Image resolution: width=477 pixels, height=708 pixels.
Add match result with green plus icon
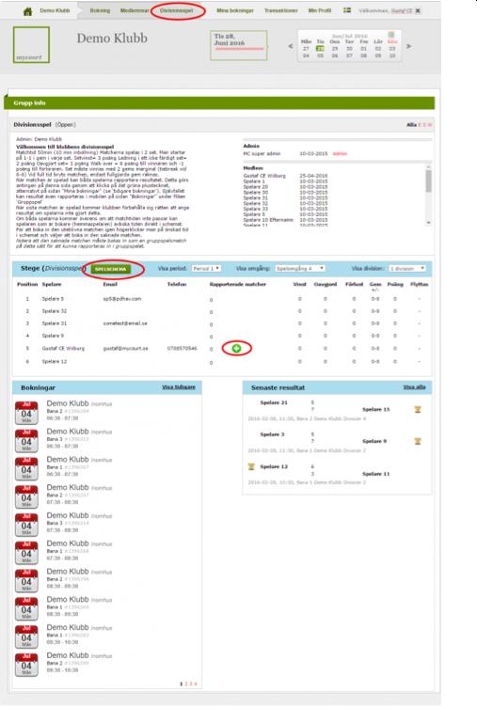[236, 348]
